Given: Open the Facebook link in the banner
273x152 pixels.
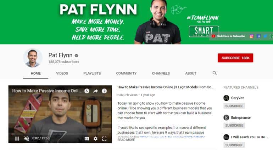Looking at the screenshot, I should pos(259,36).
